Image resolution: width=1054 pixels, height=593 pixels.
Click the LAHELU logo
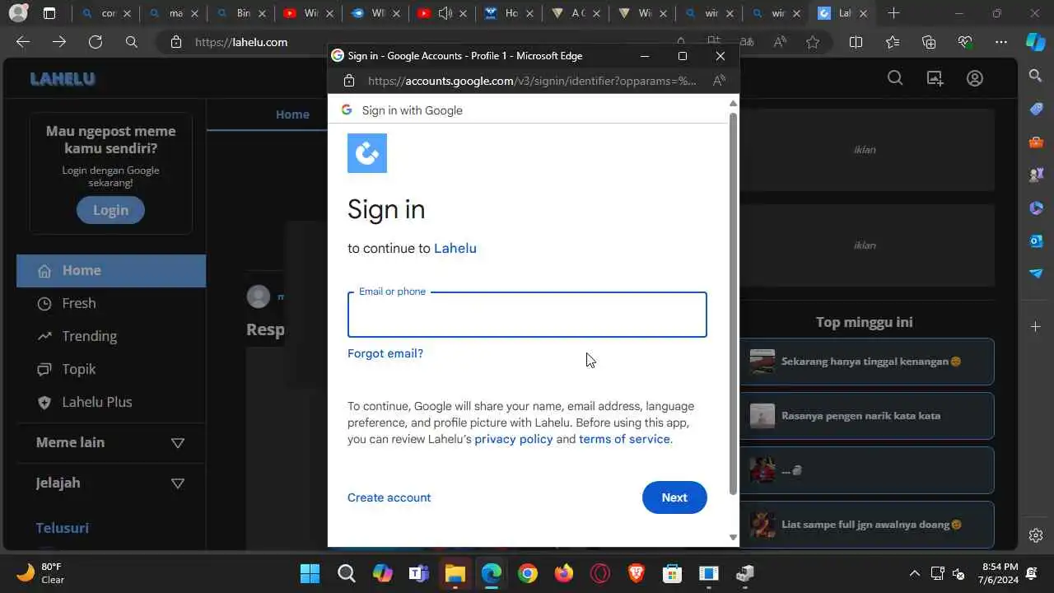click(63, 79)
